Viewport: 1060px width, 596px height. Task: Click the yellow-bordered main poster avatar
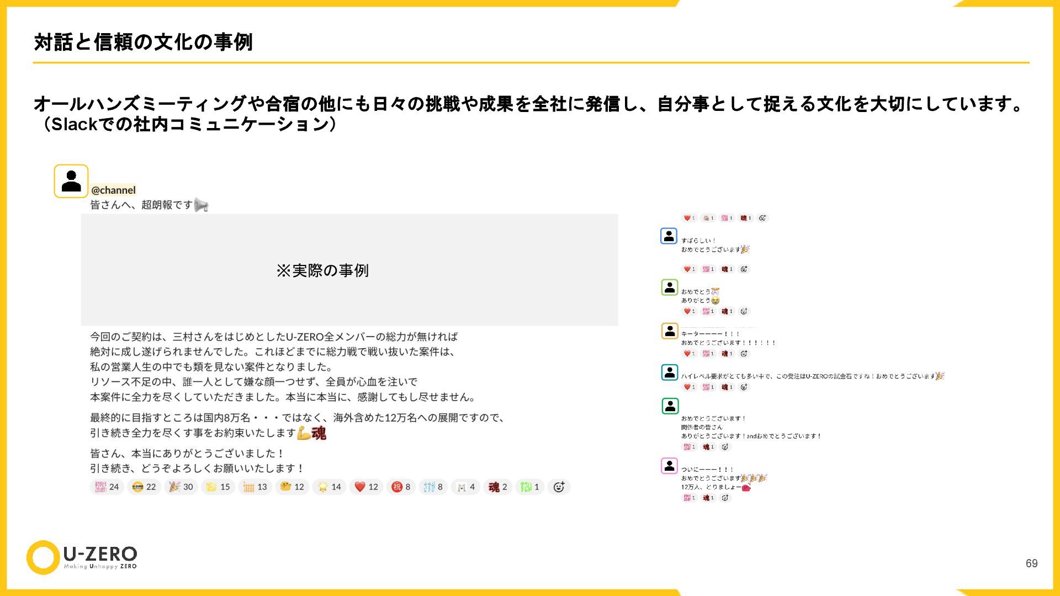(71, 181)
